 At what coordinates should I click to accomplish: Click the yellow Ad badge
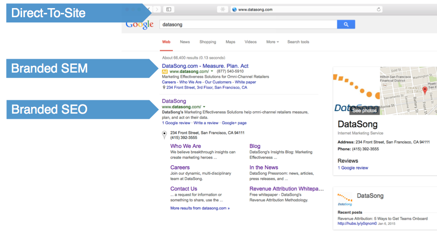(x=165, y=72)
